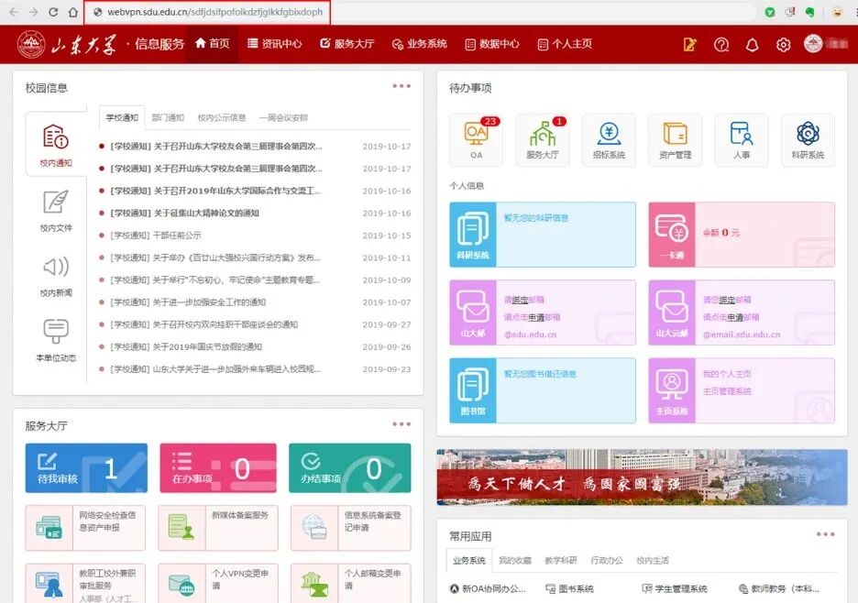Open the 首页 home menu
Screen dimensions: 858x603
click(213, 44)
